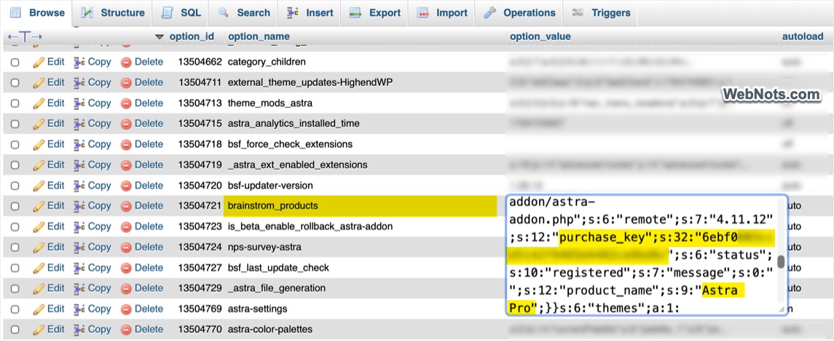The height and width of the screenshot is (341, 834).
Task: Go to the Search tab
Action: pos(243,13)
